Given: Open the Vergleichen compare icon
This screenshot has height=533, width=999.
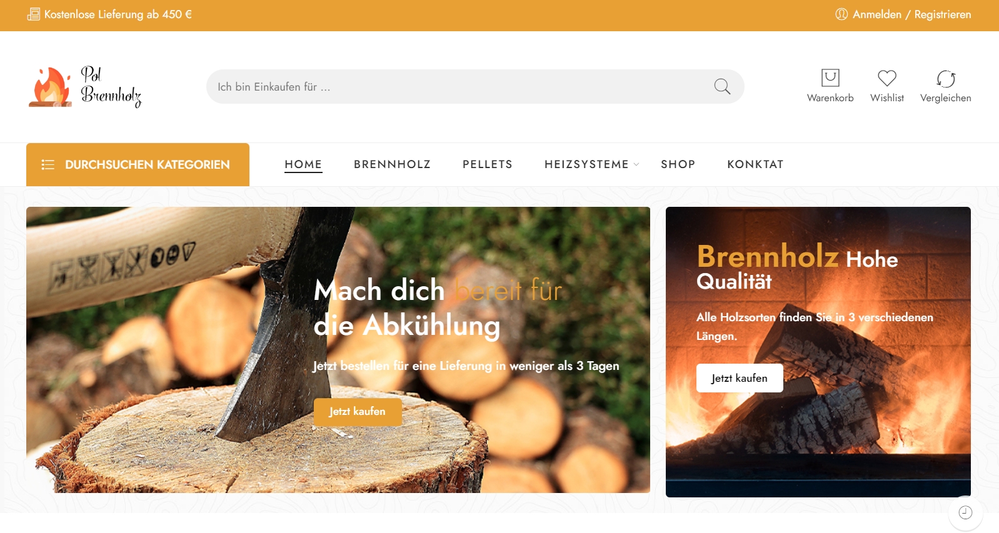Looking at the screenshot, I should (x=945, y=79).
